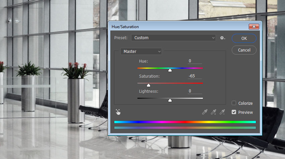Select the Lightness value input box
This screenshot has height=159, width=285.
[194, 91]
